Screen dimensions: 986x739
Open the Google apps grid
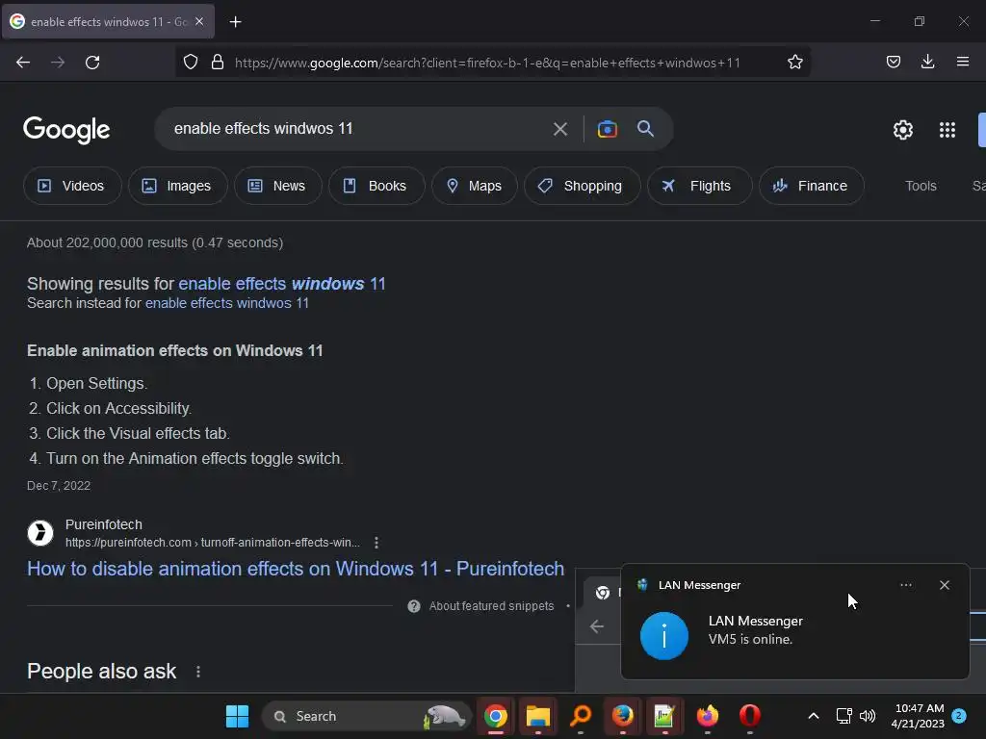(947, 130)
